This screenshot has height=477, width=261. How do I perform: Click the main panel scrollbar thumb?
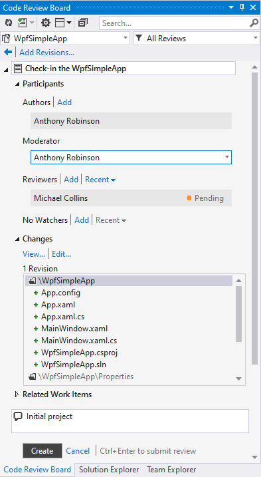[x=255, y=218]
